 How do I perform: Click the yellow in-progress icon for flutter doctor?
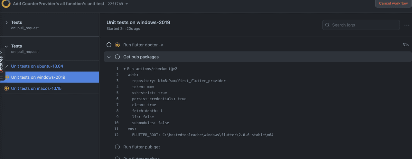(x=117, y=45)
